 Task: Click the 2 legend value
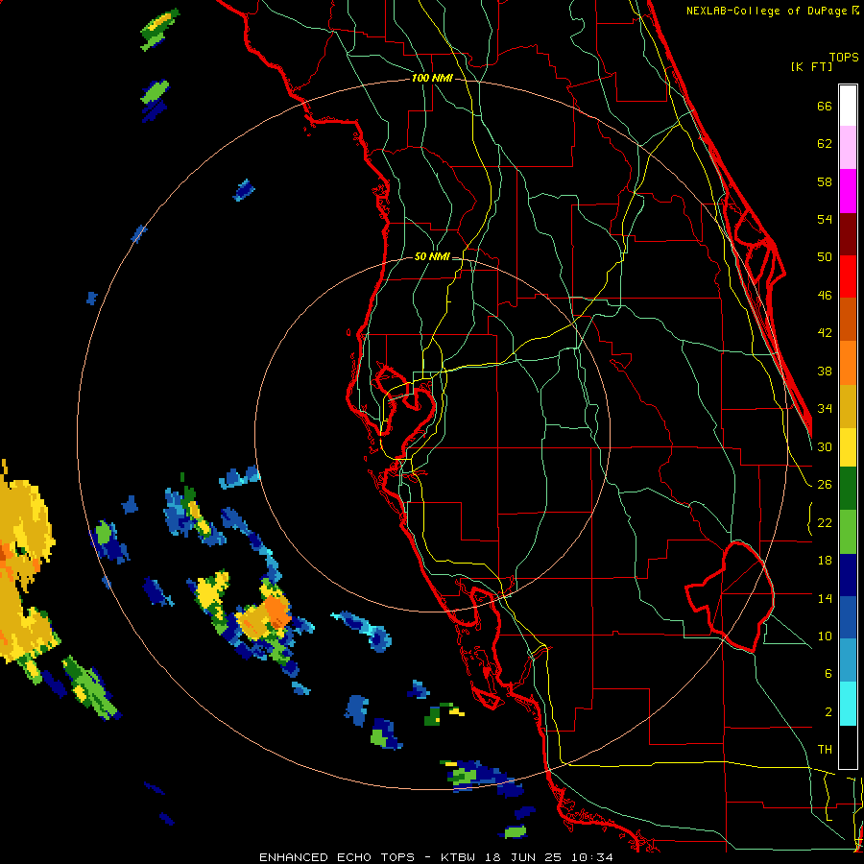[828, 712]
